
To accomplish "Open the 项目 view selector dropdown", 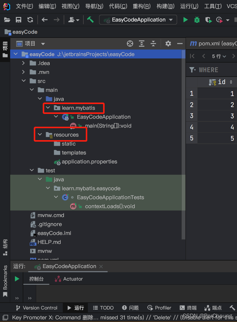I will click(43, 44).
